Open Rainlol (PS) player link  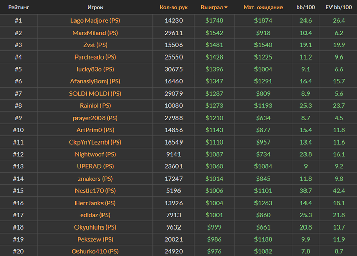(95, 106)
